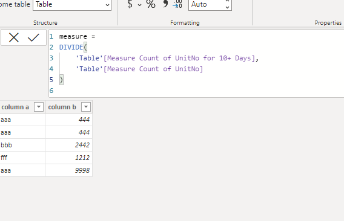The width and height of the screenshot is (344, 221).
Task: Open the Home table dropdown showing Table
Action: click(x=72, y=5)
